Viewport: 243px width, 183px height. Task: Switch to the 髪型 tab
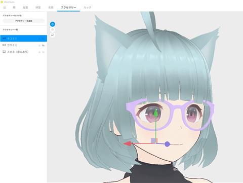[25, 8]
